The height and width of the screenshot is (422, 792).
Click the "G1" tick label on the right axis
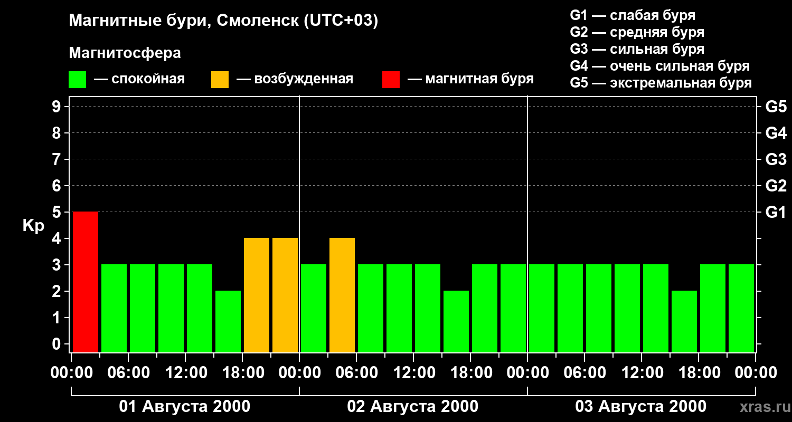click(x=776, y=212)
